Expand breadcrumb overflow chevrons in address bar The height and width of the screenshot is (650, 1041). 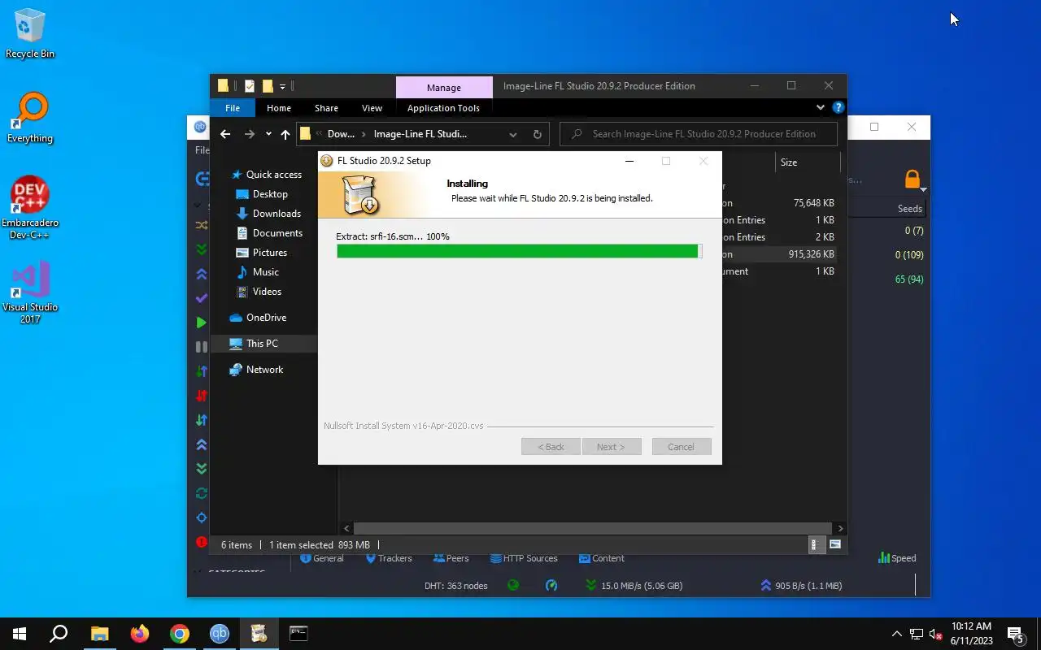click(x=320, y=134)
